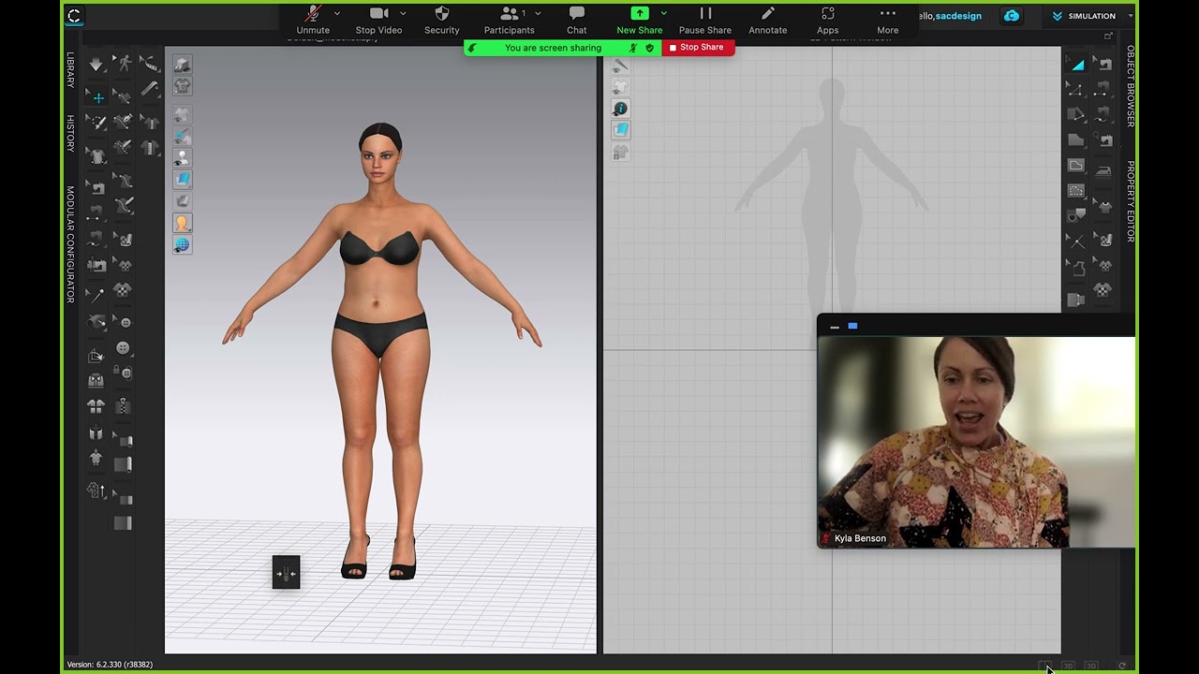This screenshot has height=674, width=1199.
Task: Select the cyan Select/Move cross tool
Action: 96,97
